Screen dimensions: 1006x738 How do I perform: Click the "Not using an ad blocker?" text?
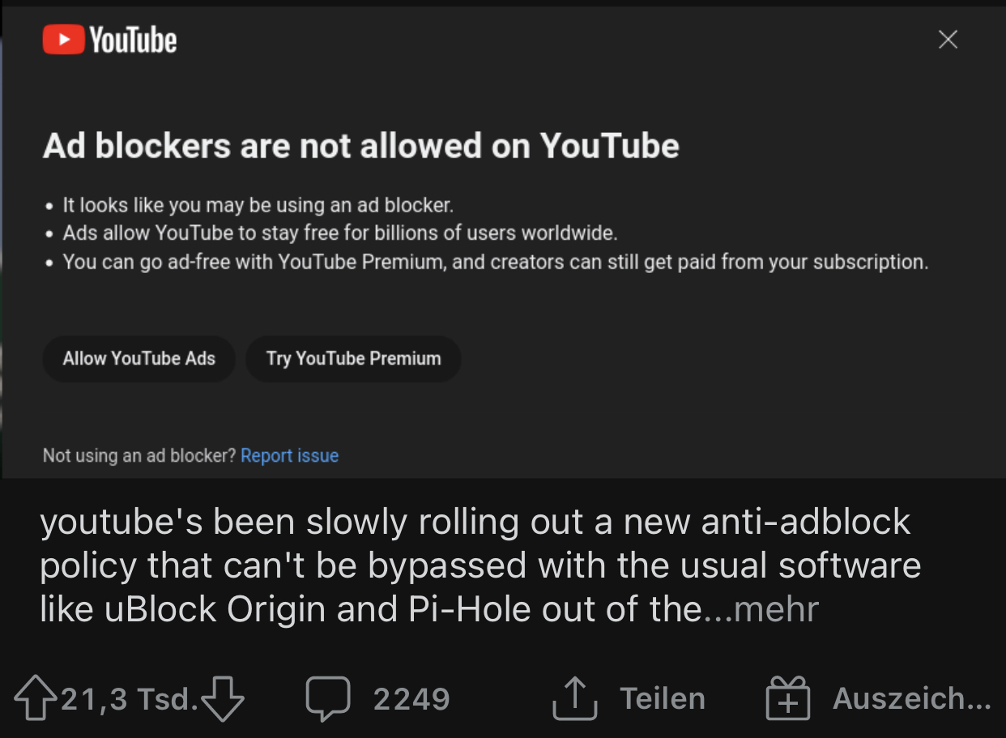tap(139, 455)
